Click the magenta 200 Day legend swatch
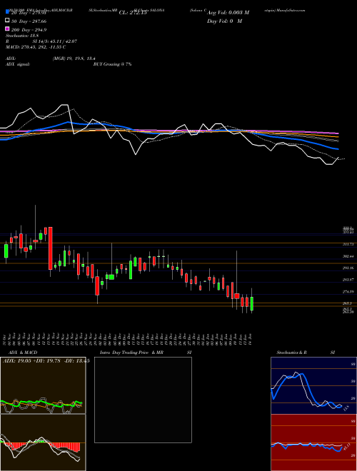Screen dimensions: 357x471 tap(7, 29)
